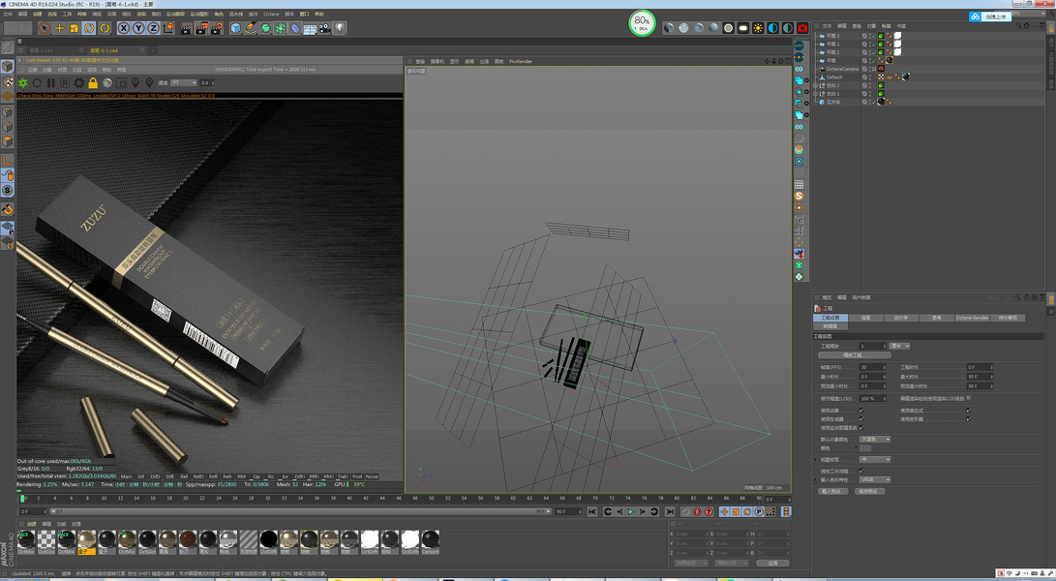Toggle 使用生成器 use generators checkbox

[x=861, y=418]
